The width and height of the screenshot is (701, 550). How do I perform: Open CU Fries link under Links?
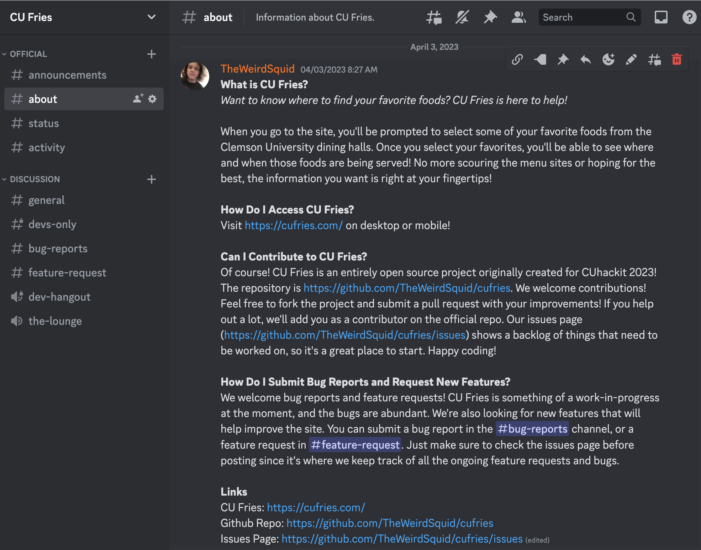pos(316,507)
